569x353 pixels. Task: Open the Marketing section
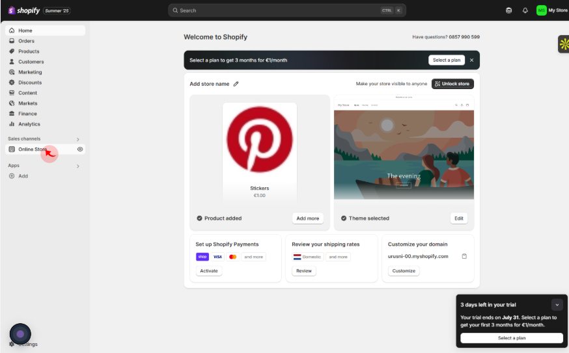click(45, 72)
